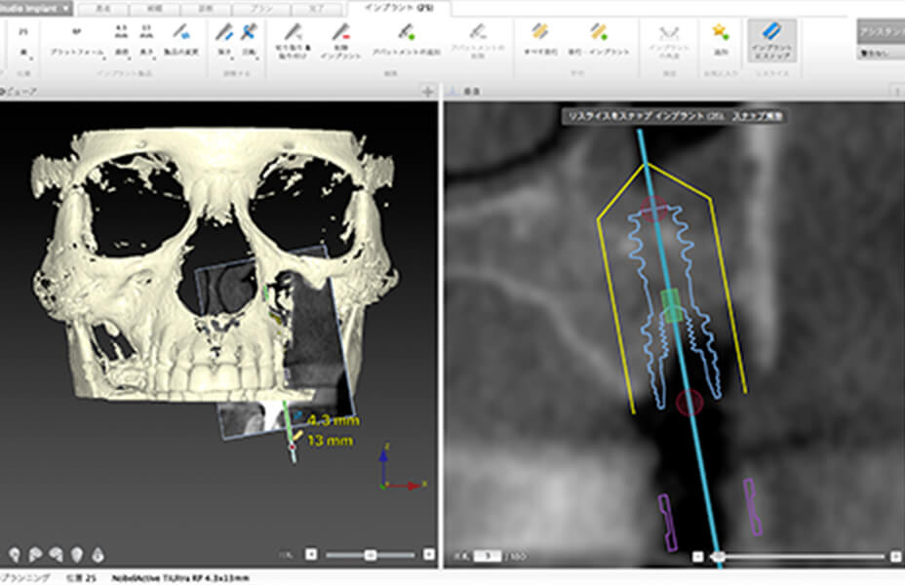Click the 3D viewer slider handle
Viewport: 905px width, 585px height.
pyautogui.click(x=371, y=555)
